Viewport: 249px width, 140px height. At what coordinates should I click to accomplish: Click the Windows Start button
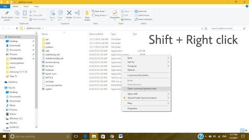(x=4, y=136)
